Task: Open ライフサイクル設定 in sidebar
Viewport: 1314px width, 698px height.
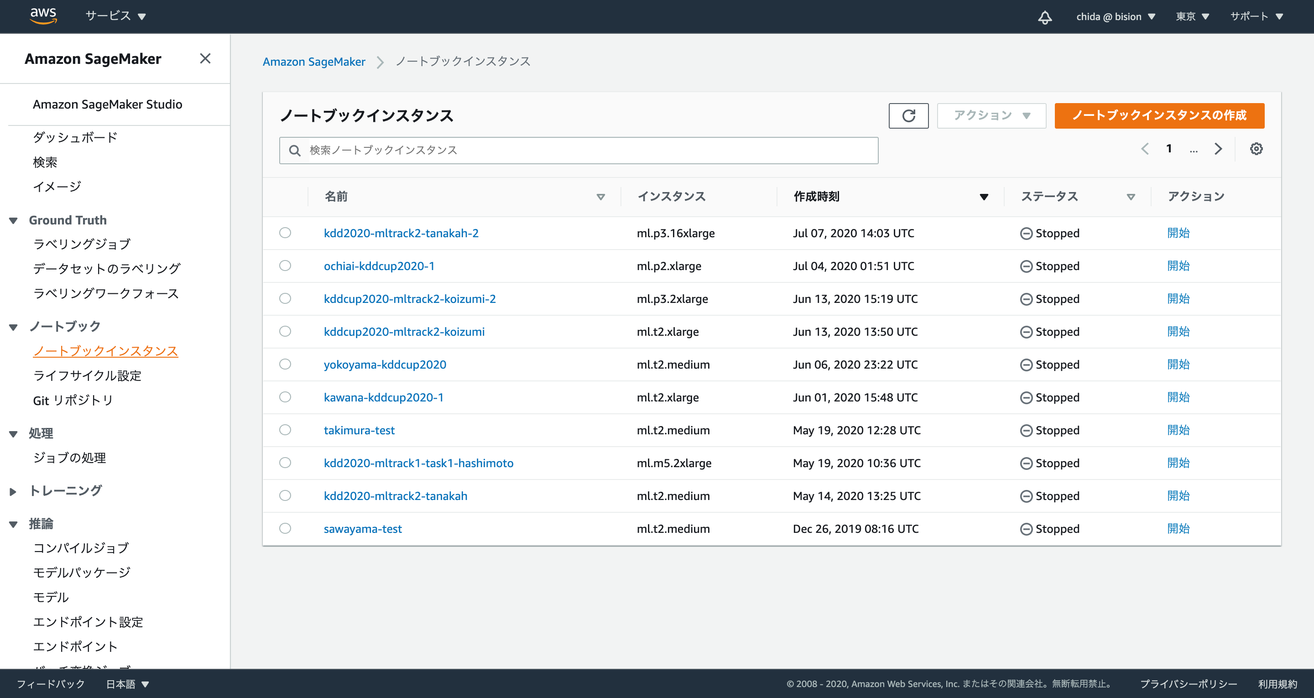Action: (87, 375)
